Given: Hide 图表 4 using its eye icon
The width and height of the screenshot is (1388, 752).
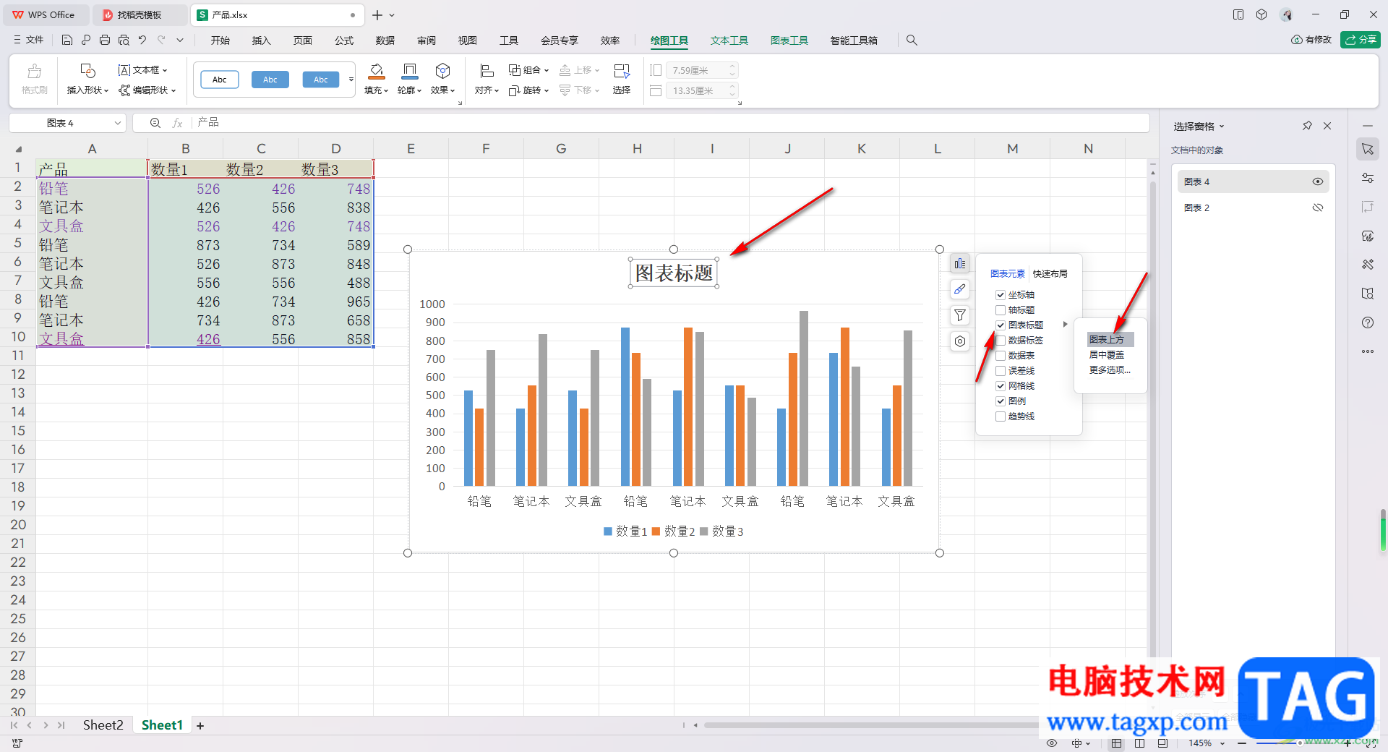Looking at the screenshot, I should point(1318,181).
